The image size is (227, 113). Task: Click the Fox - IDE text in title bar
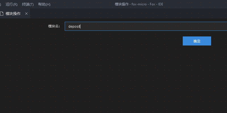[x=156, y=4]
